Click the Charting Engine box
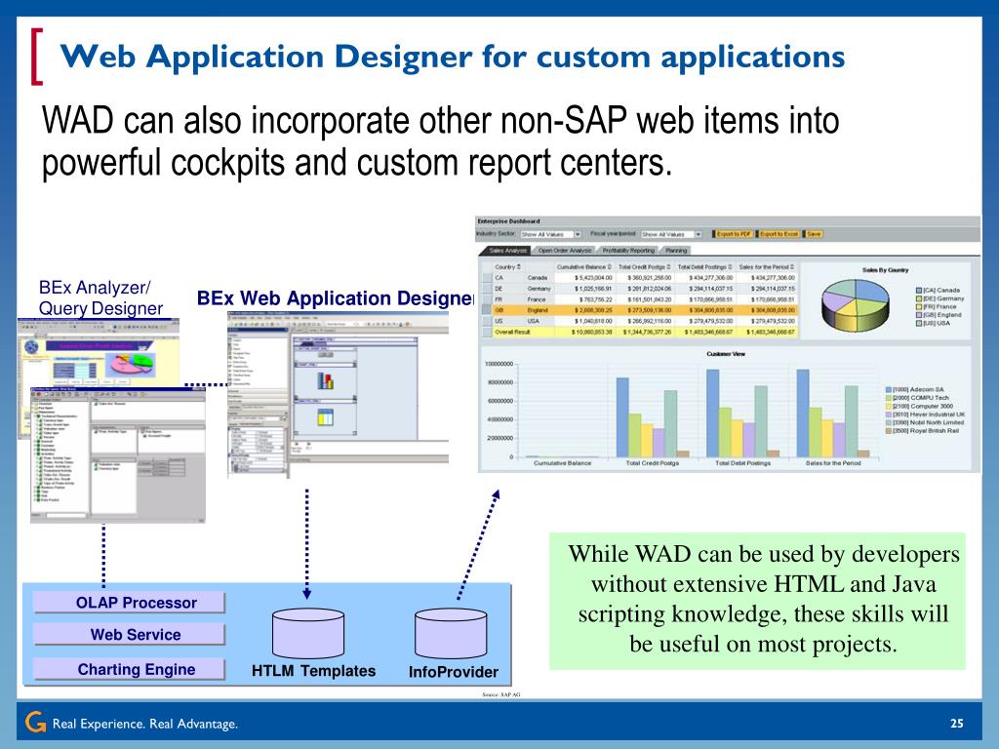This screenshot has height=749, width=999. 130,669
